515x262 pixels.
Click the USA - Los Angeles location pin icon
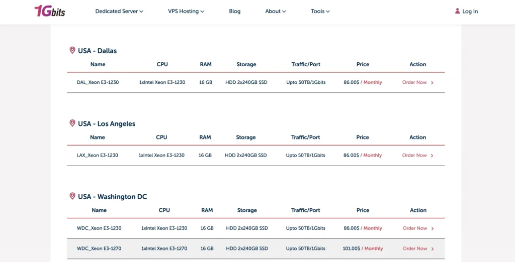point(72,123)
